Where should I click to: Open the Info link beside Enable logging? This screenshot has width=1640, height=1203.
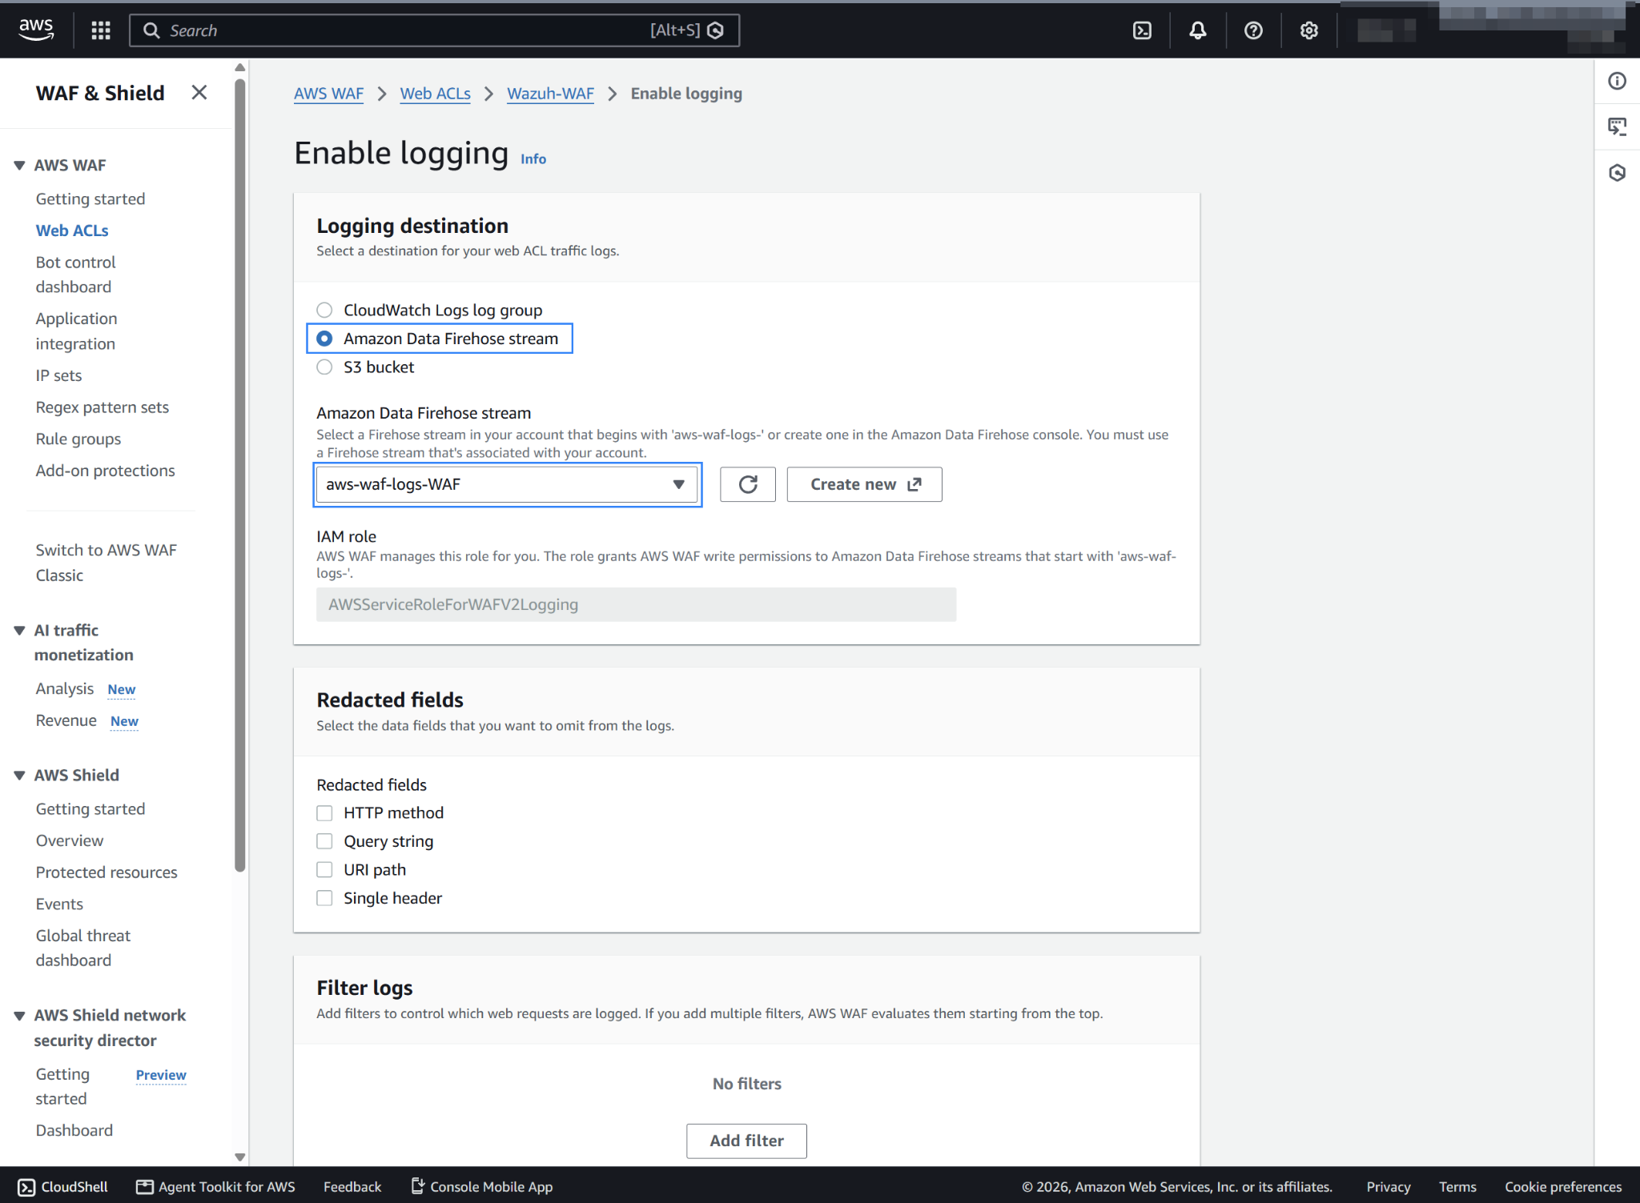click(x=533, y=158)
